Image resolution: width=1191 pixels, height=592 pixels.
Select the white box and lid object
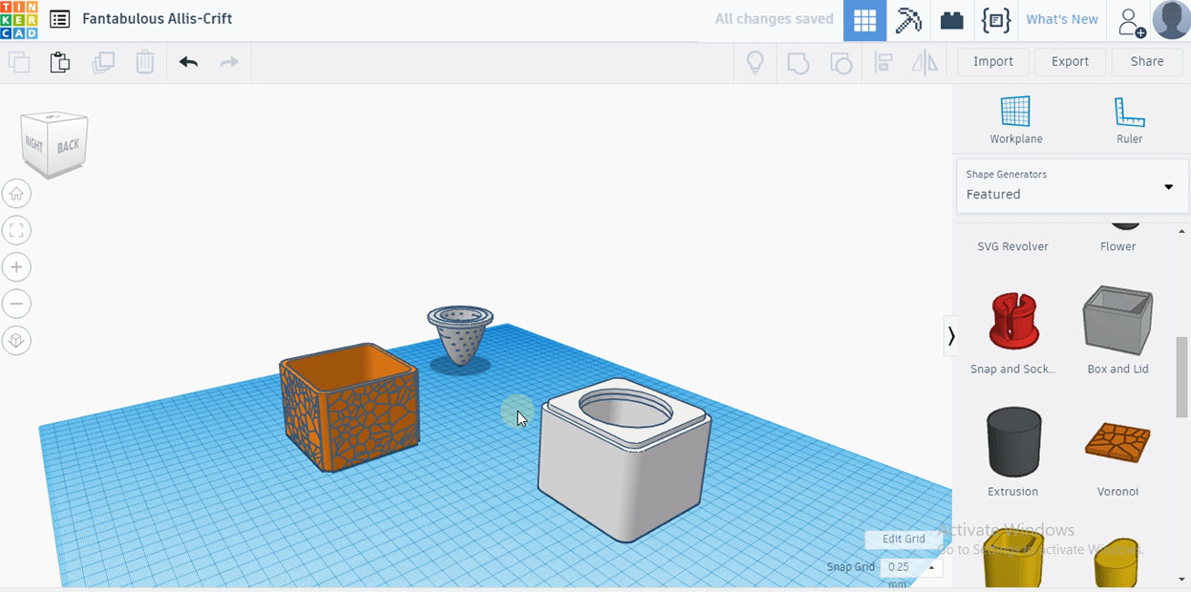point(623,463)
